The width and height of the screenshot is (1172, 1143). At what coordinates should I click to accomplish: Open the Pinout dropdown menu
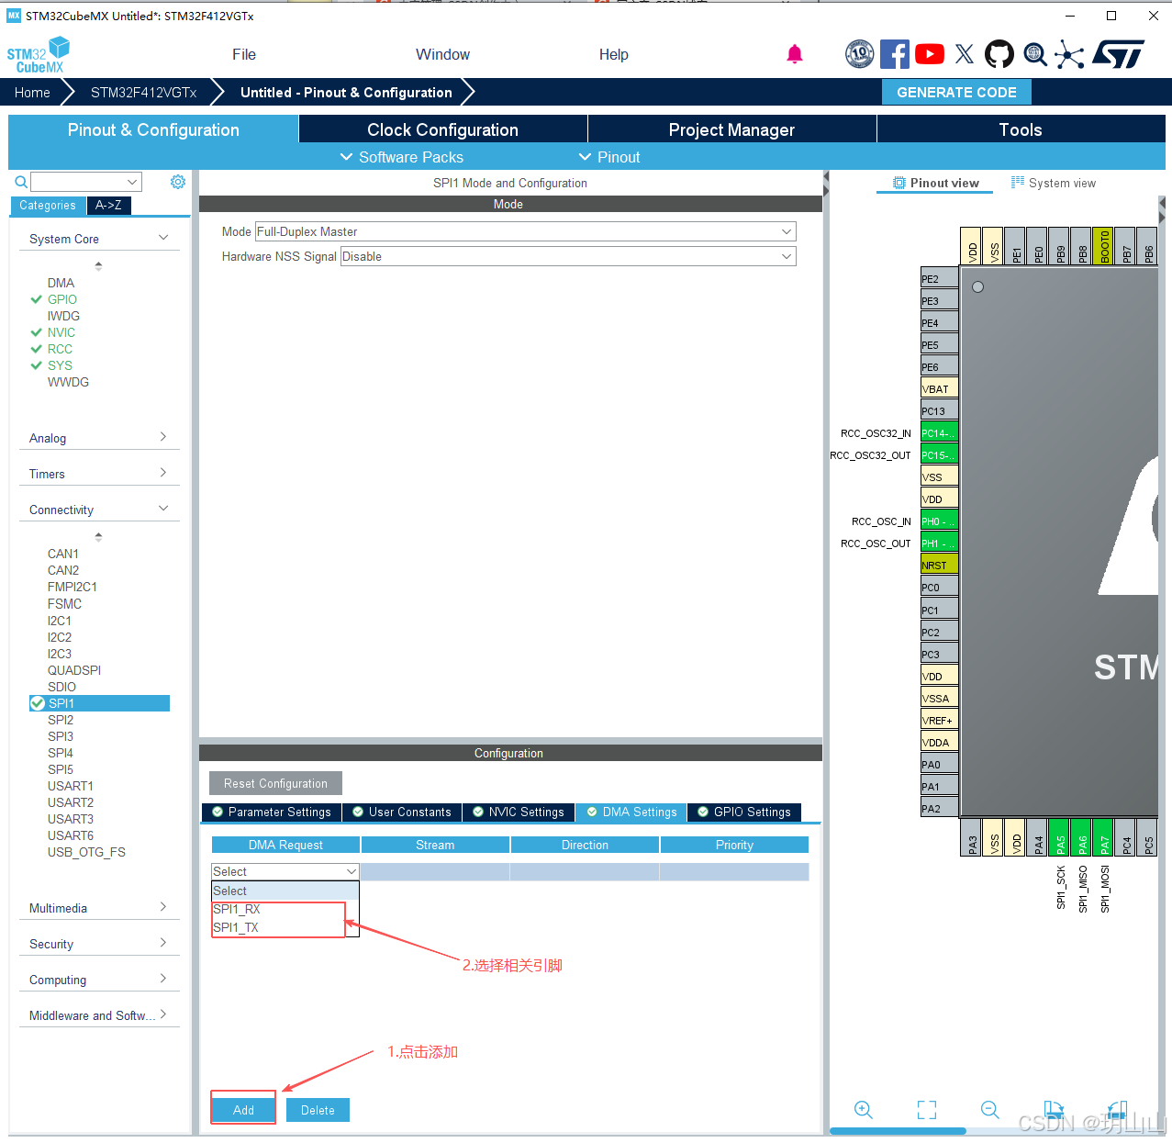pyautogui.click(x=609, y=157)
